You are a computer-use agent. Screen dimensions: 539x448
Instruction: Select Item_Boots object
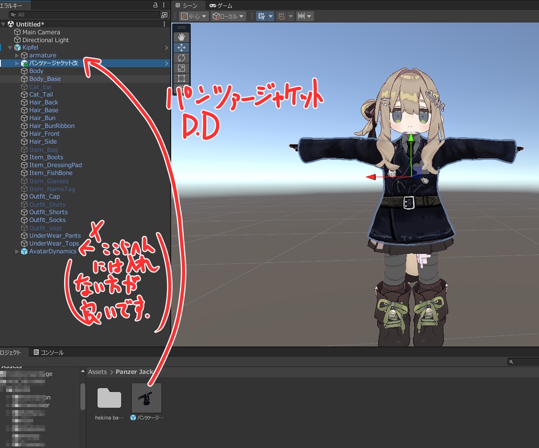pyautogui.click(x=46, y=157)
